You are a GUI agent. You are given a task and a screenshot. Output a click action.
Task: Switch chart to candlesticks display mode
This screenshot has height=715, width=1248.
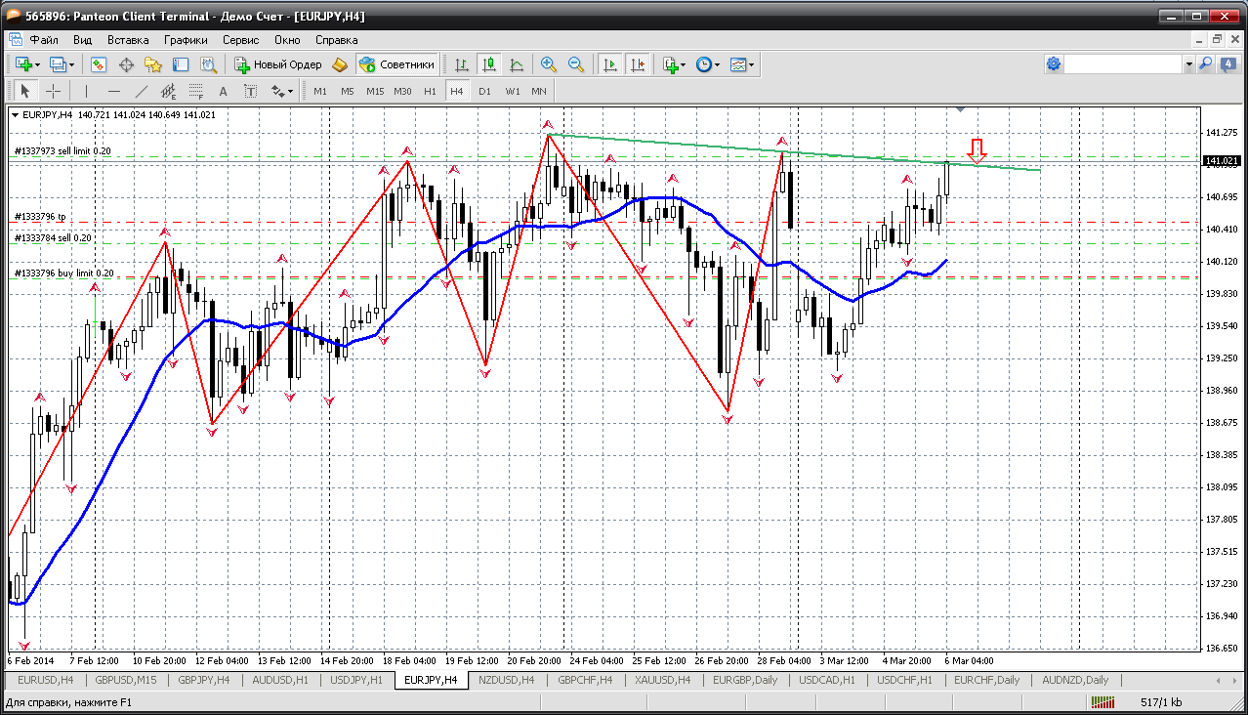click(x=488, y=64)
